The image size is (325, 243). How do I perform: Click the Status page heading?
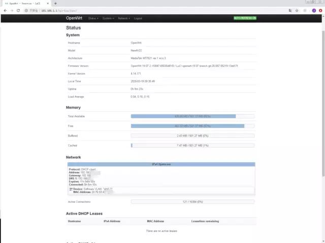pyautogui.click(x=73, y=28)
